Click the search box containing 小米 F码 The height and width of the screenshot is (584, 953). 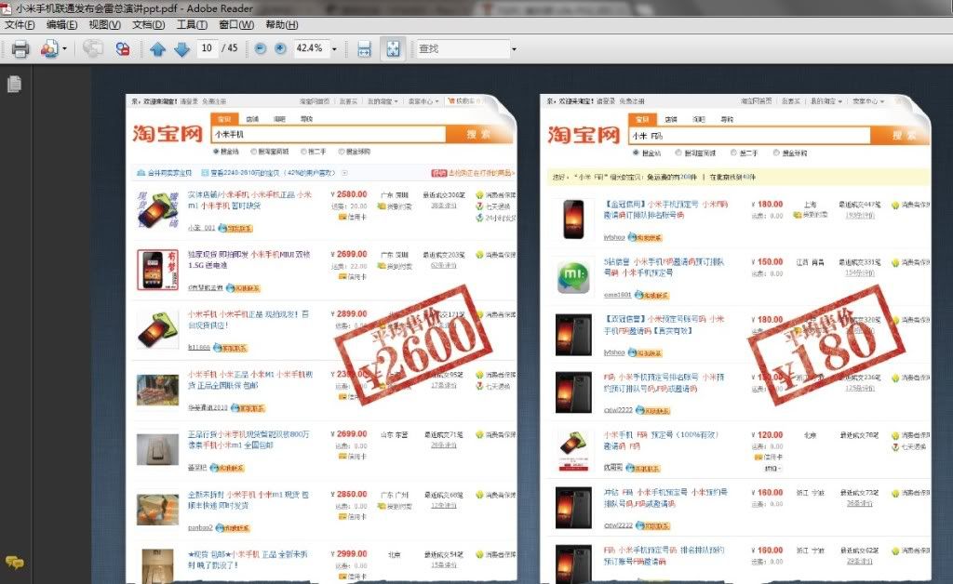tap(749, 136)
